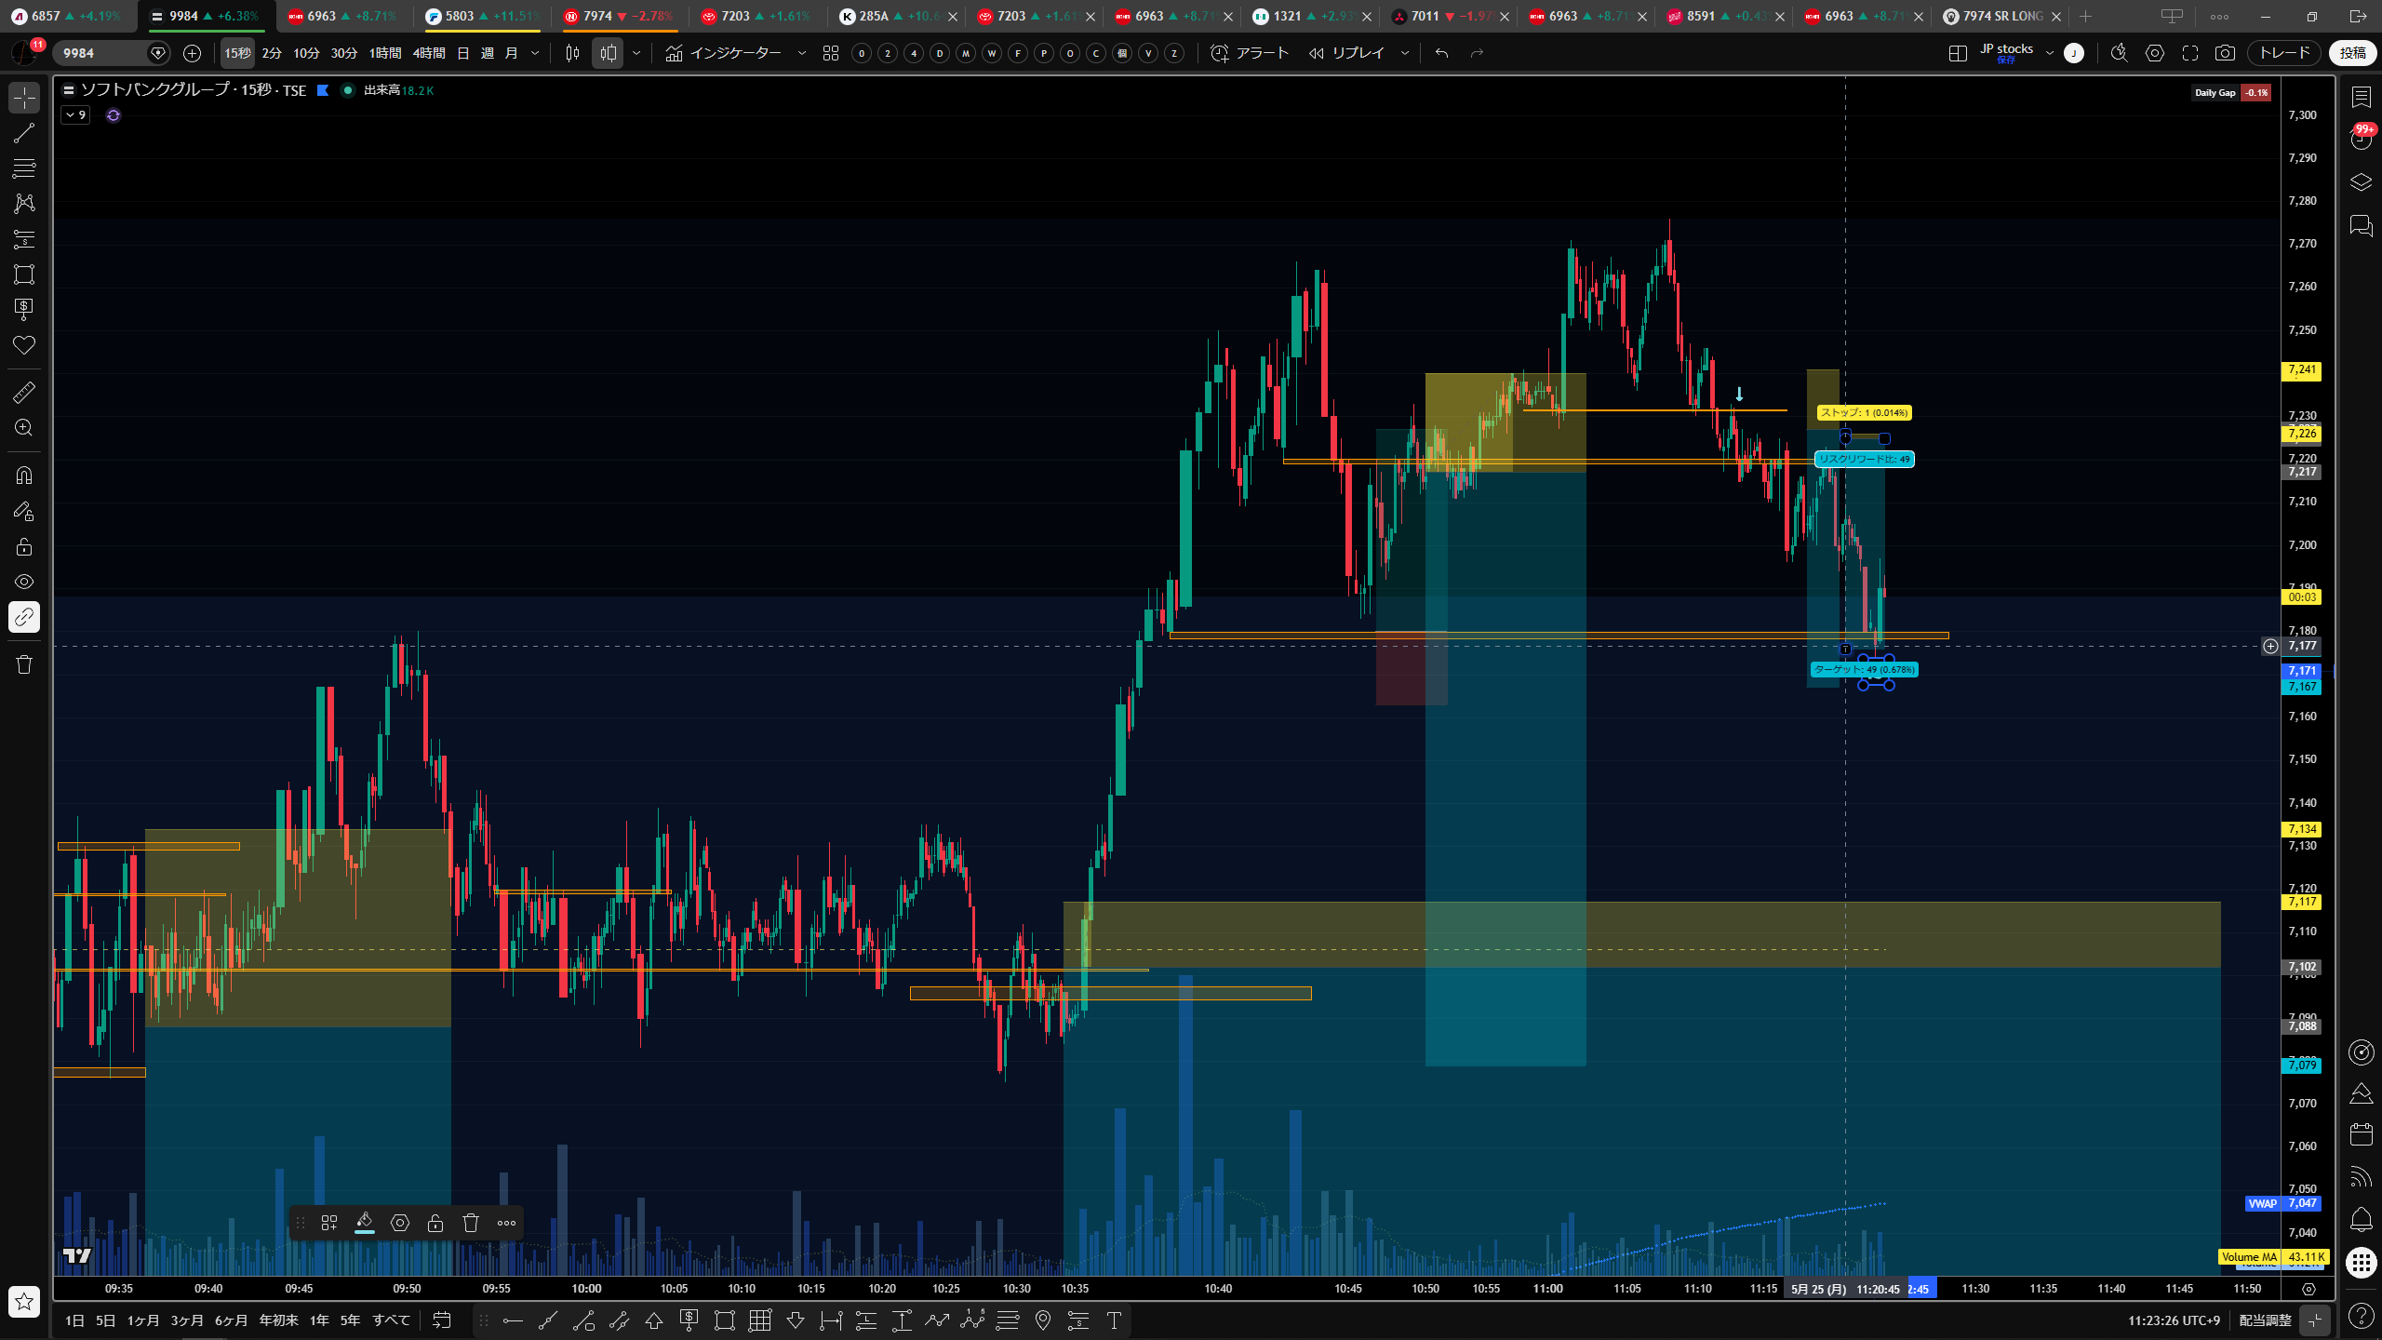Open the help center question icon
This screenshot has width=2382, height=1340.
pos(2361,1315)
